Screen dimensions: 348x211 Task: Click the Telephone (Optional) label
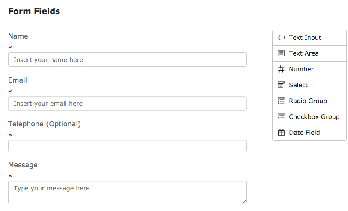pyautogui.click(x=45, y=124)
